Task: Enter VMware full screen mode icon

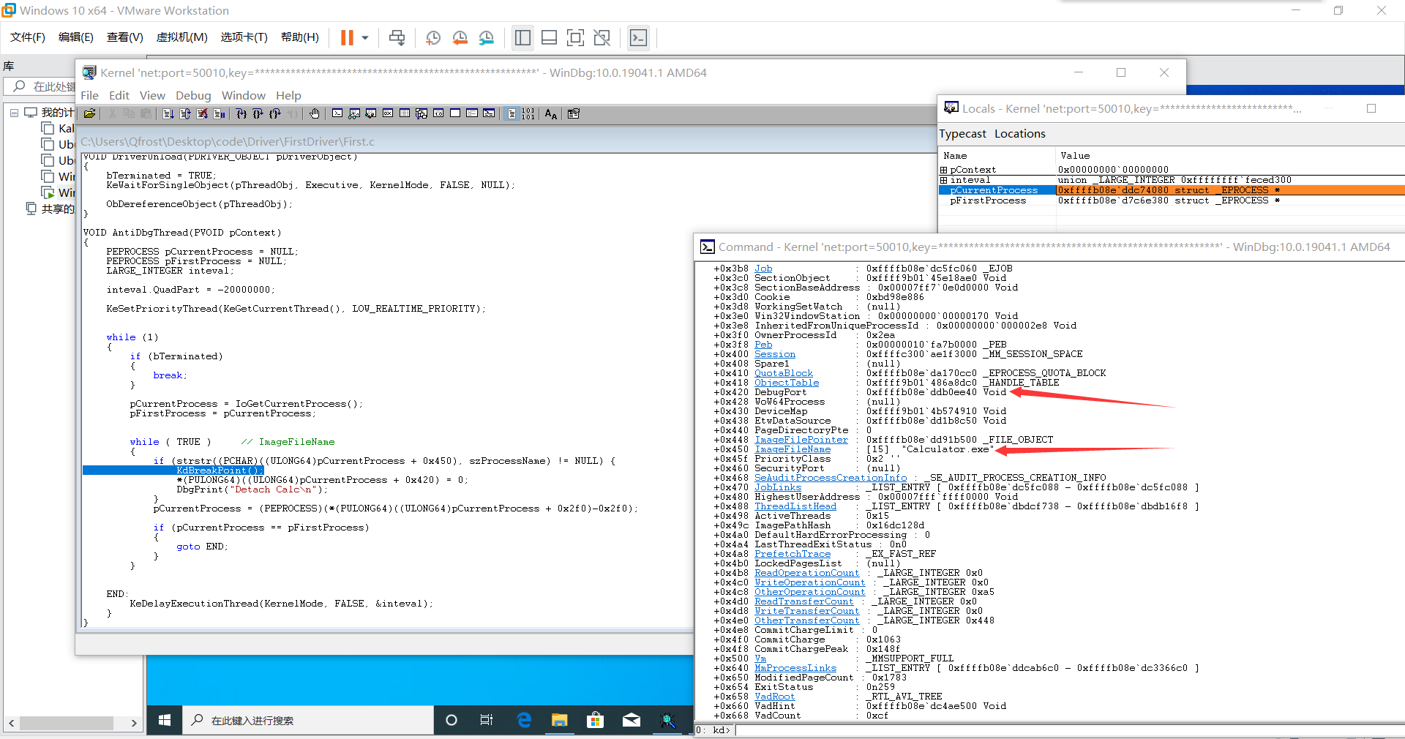Action: coord(575,38)
